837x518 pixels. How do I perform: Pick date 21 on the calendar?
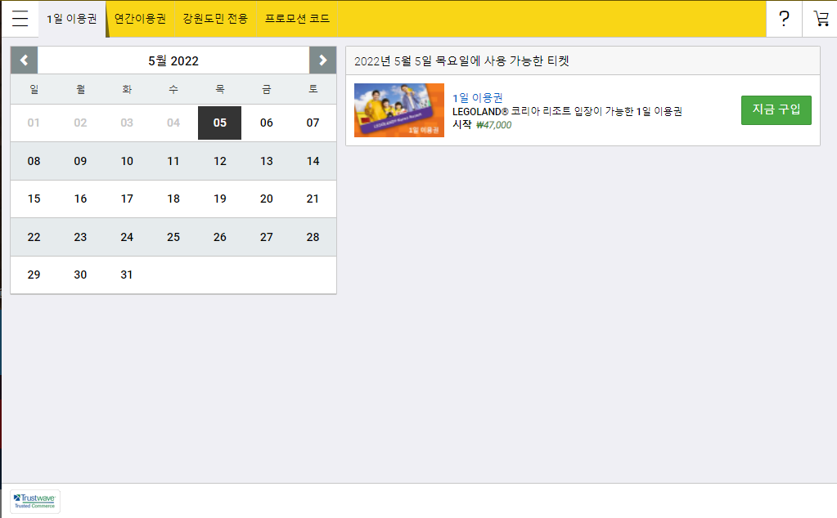313,199
